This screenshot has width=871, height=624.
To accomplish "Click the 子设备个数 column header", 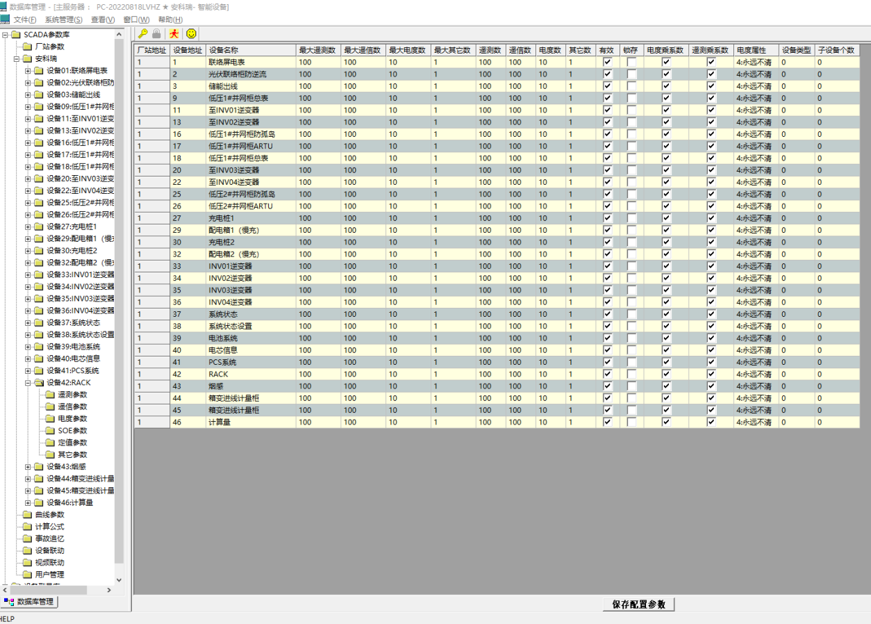I will click(x=837, y=50).
